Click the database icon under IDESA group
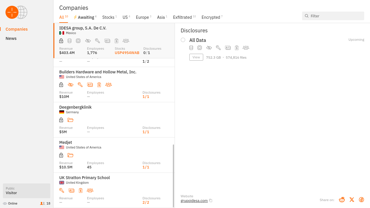The height and width of the screenshot is (208, 370). point(69,41)
